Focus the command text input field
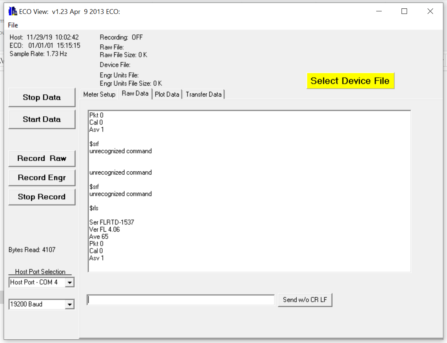447x343 pixels. (180, 300)
